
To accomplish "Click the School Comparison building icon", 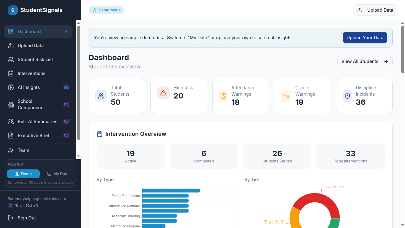I will 11,104.
